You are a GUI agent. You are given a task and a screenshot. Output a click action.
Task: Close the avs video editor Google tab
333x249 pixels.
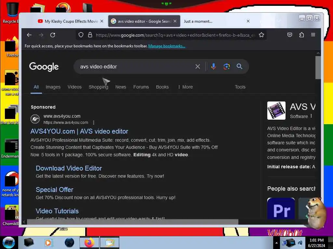[175, 21]
